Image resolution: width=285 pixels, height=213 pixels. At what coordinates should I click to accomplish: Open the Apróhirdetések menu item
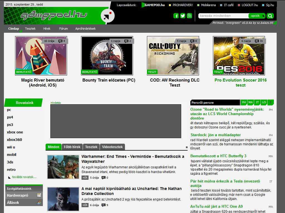coord(85,29)
